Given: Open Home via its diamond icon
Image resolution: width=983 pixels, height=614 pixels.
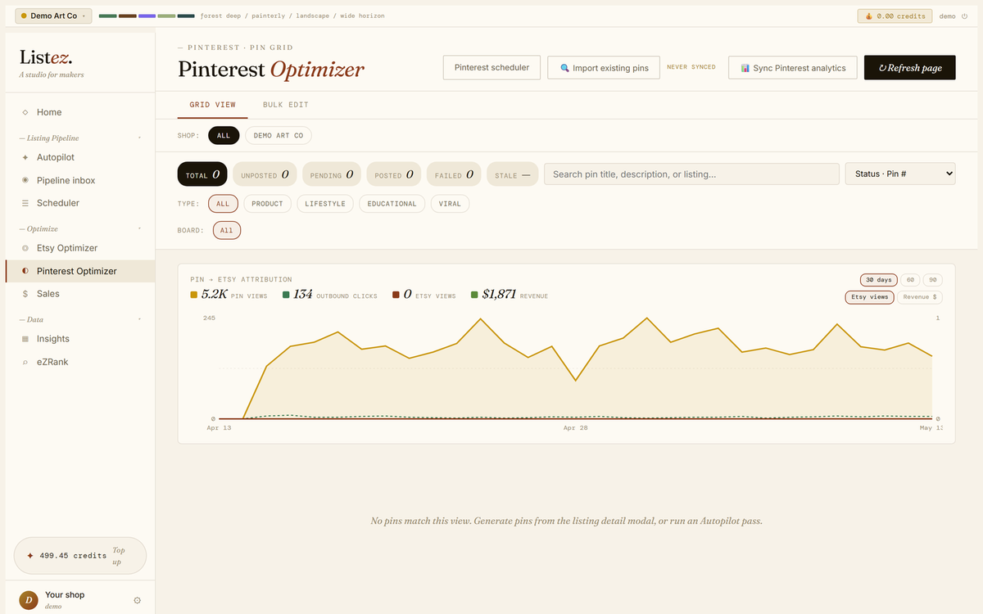Looking at the screenshot, I should click(25, 112).
